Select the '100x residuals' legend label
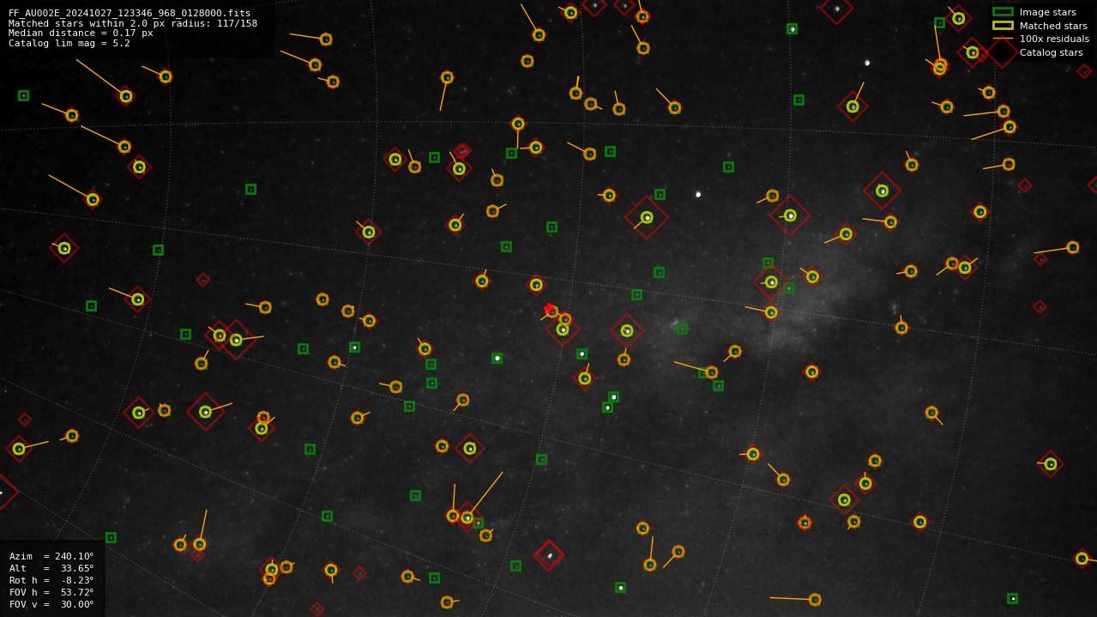Viewport: 1097px width, 617px height. pyautogui.click(x=1054, y=39)
